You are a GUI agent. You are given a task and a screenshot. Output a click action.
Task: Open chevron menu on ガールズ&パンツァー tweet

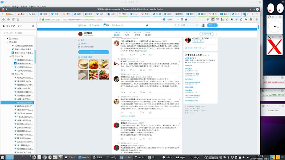coord(179,41)
